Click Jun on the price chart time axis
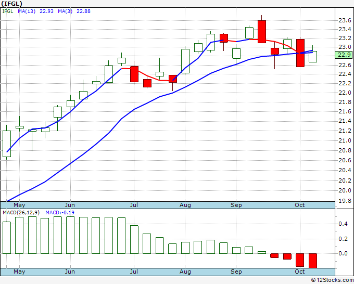 click(x=70, y=205)
